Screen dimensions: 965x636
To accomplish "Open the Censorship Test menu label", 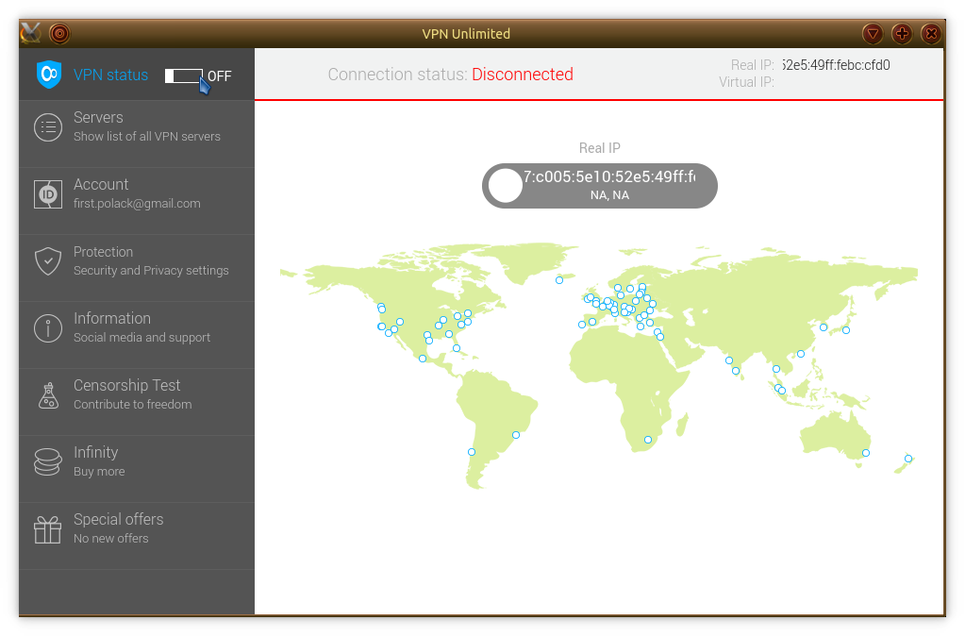I will tap(126, 385).
